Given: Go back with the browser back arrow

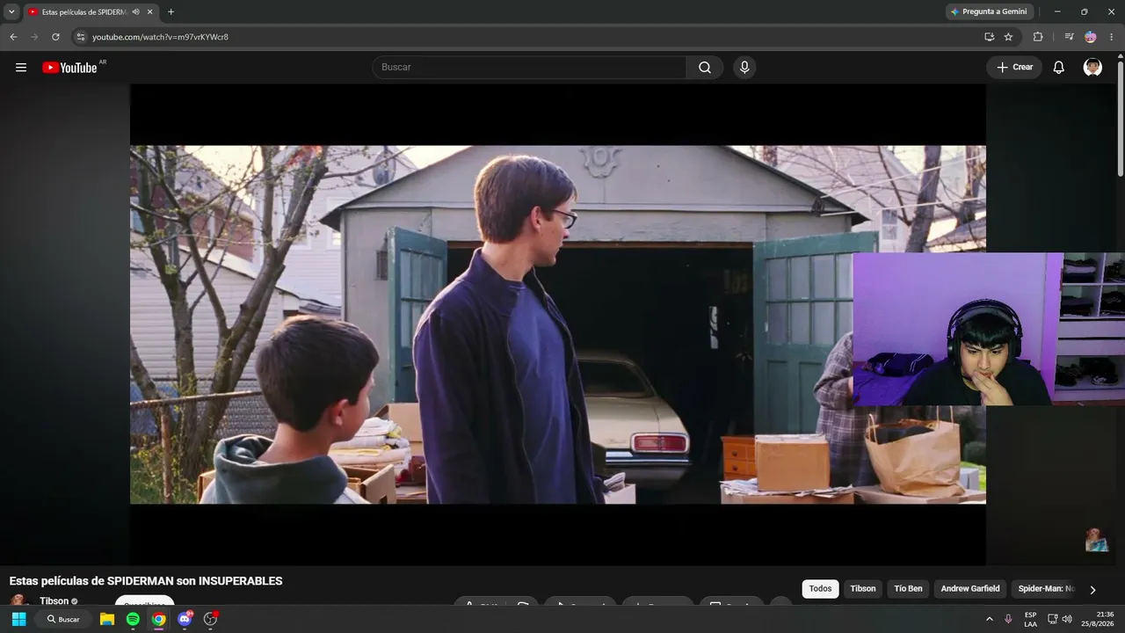Looking at the screenshot, I should [x=13, y=37].
